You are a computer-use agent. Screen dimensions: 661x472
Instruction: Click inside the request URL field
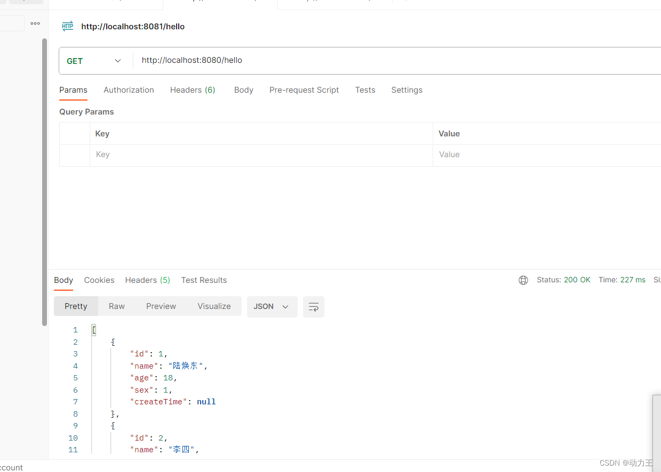213,60
